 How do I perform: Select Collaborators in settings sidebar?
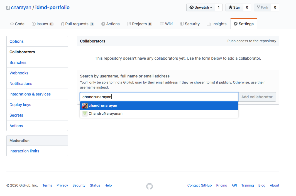[x=37, y=52]
